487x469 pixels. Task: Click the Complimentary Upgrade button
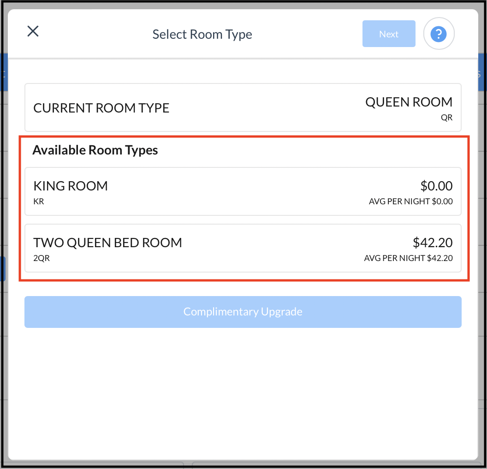coord(243,312)
